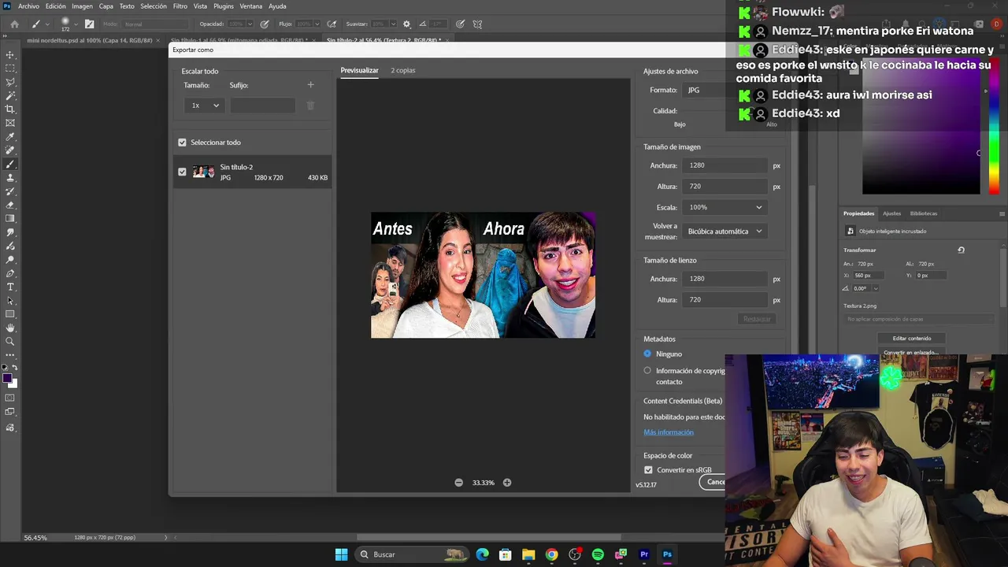
Task: Switch to the Ajustes panel tab
Action: pos(891,213)
